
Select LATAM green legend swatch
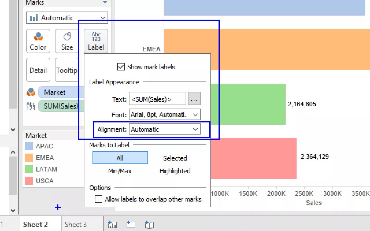point(29,169)
